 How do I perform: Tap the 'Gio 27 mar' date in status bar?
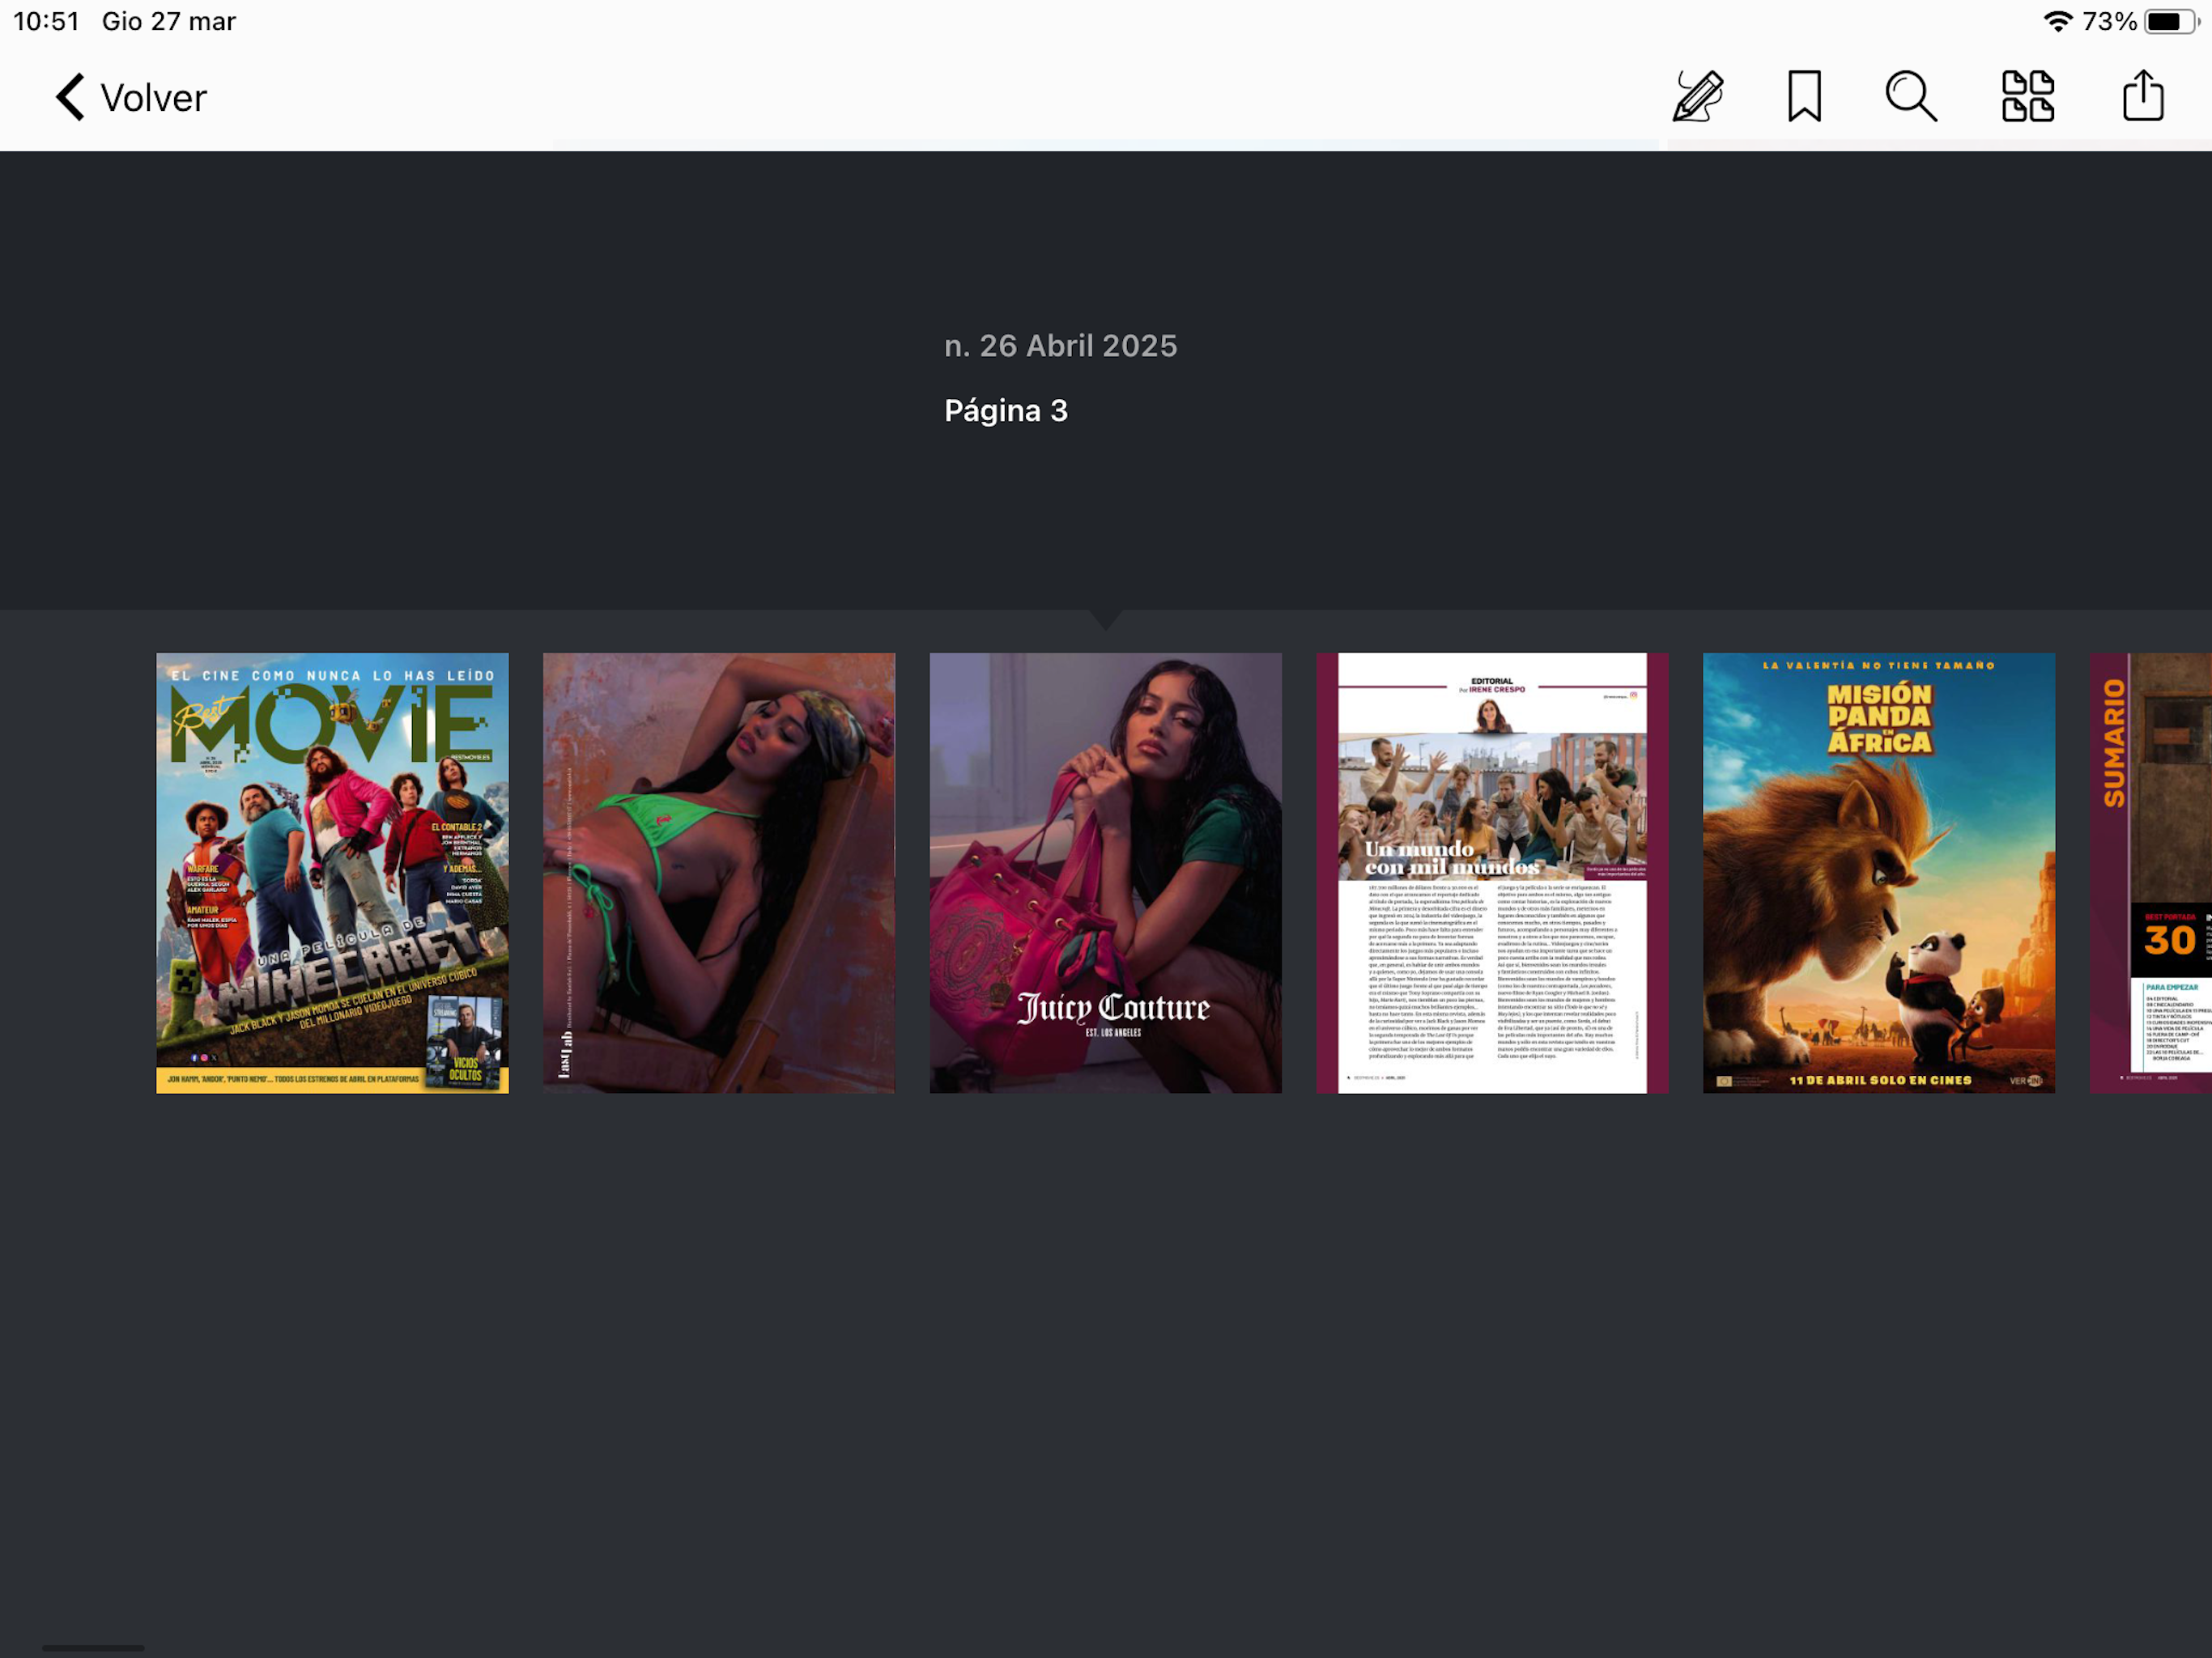tap(169, 21)
